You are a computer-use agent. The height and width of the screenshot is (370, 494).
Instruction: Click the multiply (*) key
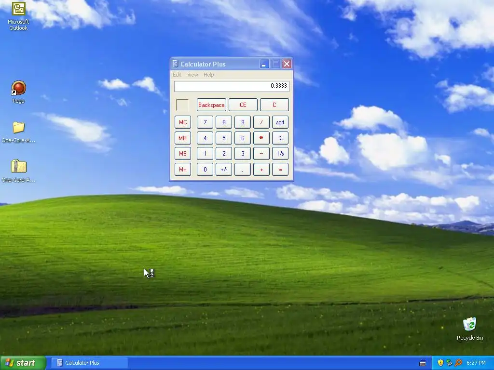(x=261, y=138)
